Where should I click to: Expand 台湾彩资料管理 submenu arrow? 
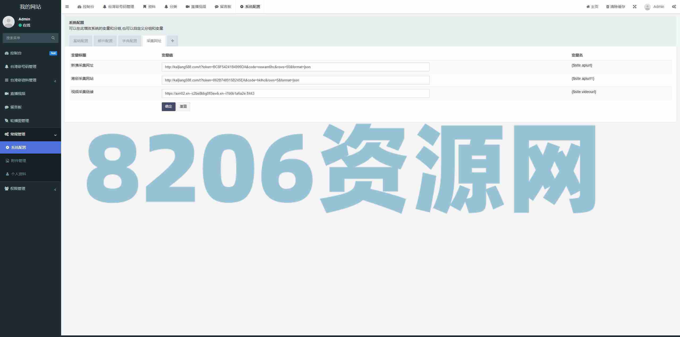(55, 81)
